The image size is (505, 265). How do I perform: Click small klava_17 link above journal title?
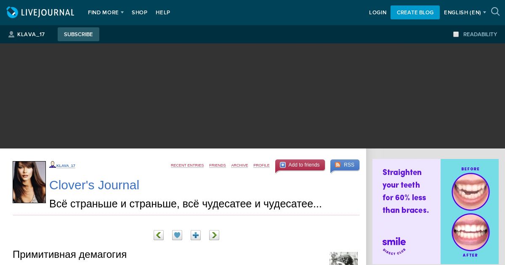66,166
